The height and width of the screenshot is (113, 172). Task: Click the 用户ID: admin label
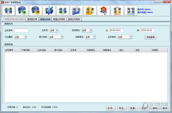coord(144,9)
